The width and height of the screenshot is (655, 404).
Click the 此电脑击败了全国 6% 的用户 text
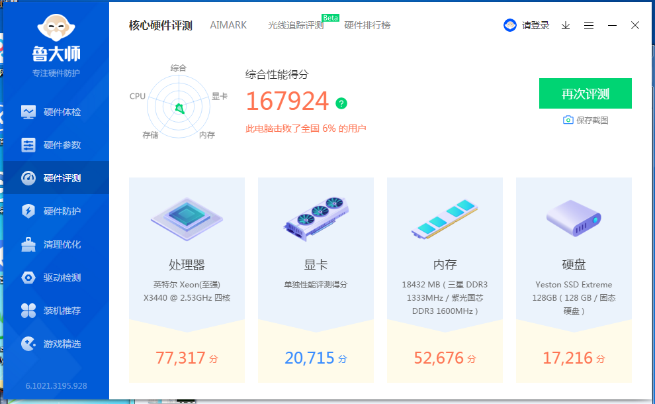click(306, 128)
